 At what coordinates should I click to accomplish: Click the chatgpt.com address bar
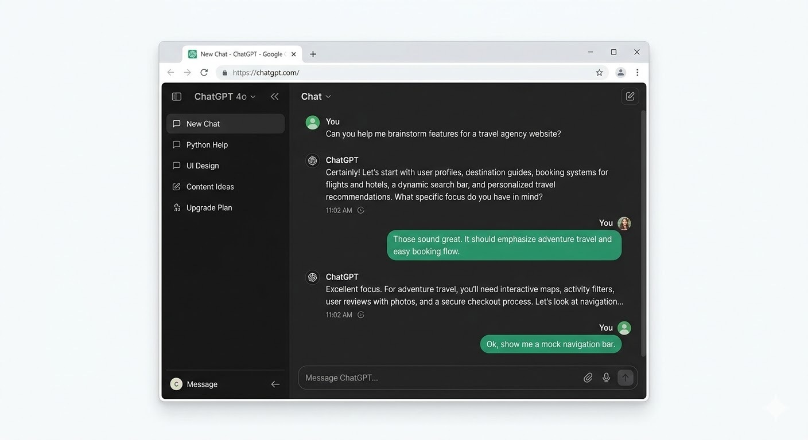click(x=412, y=73)
